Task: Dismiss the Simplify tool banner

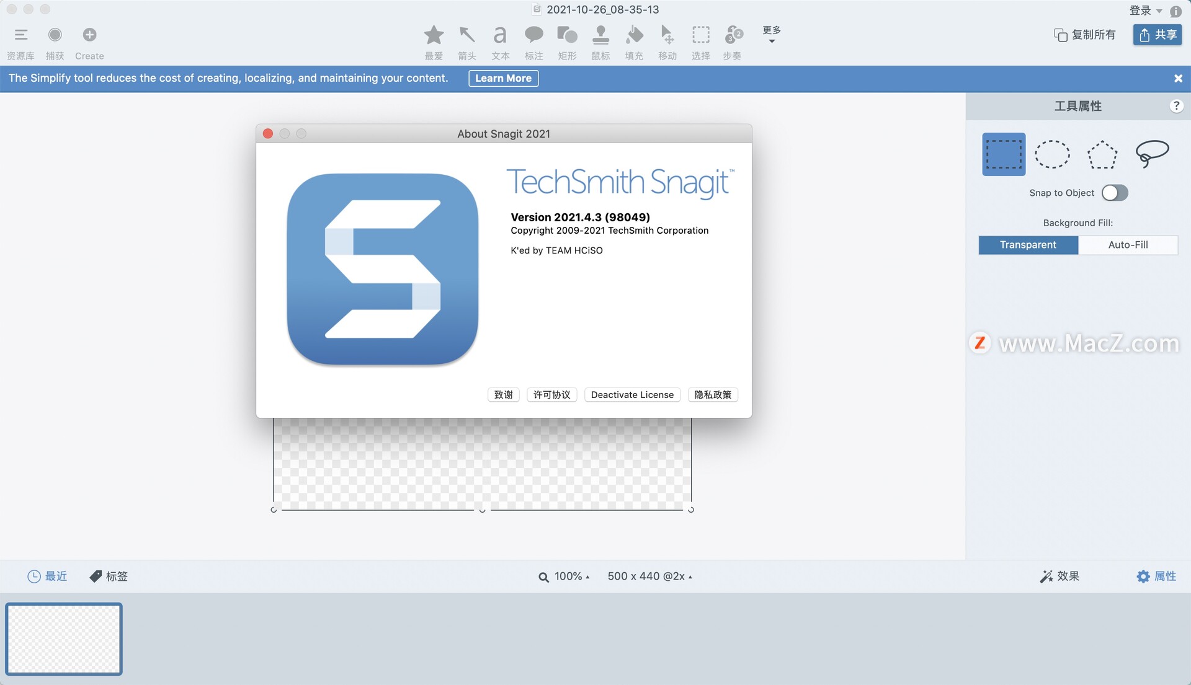Action: click(1178, 78)
